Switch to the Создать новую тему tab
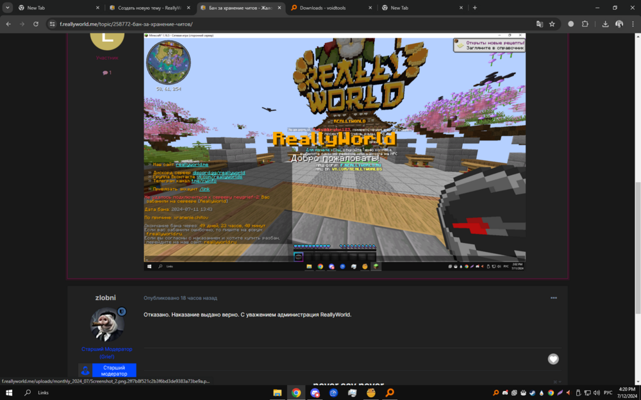 click(149, 8)
